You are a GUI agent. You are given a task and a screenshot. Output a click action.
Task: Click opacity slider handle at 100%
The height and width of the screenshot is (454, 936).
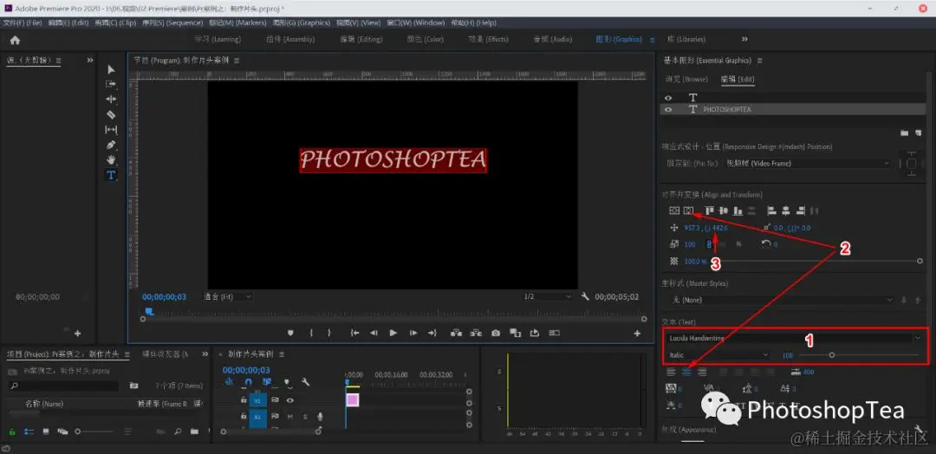coord(920,262)
